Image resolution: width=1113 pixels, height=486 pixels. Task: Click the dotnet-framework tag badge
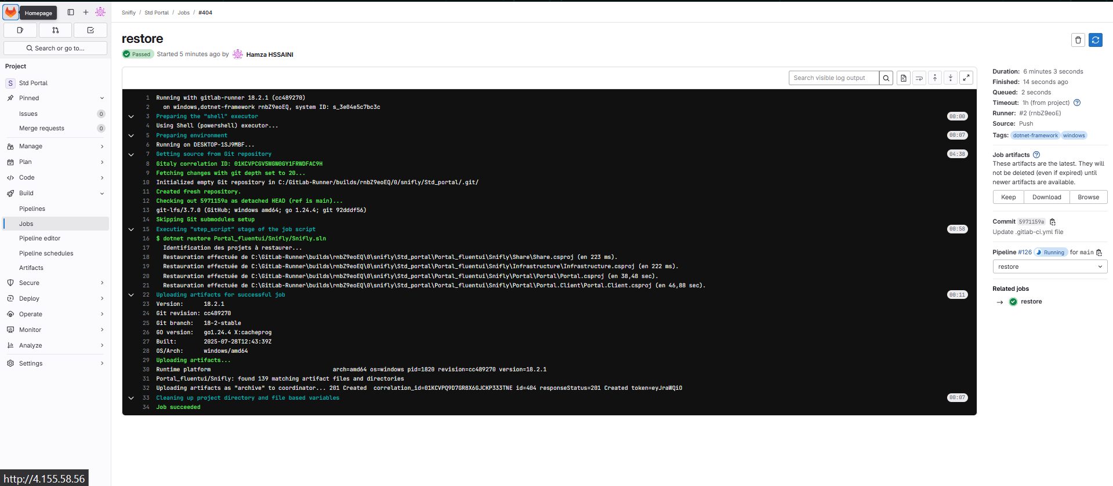tap(1035, 136)
